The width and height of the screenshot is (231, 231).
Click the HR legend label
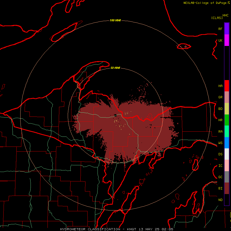click(x=220, y=120)
